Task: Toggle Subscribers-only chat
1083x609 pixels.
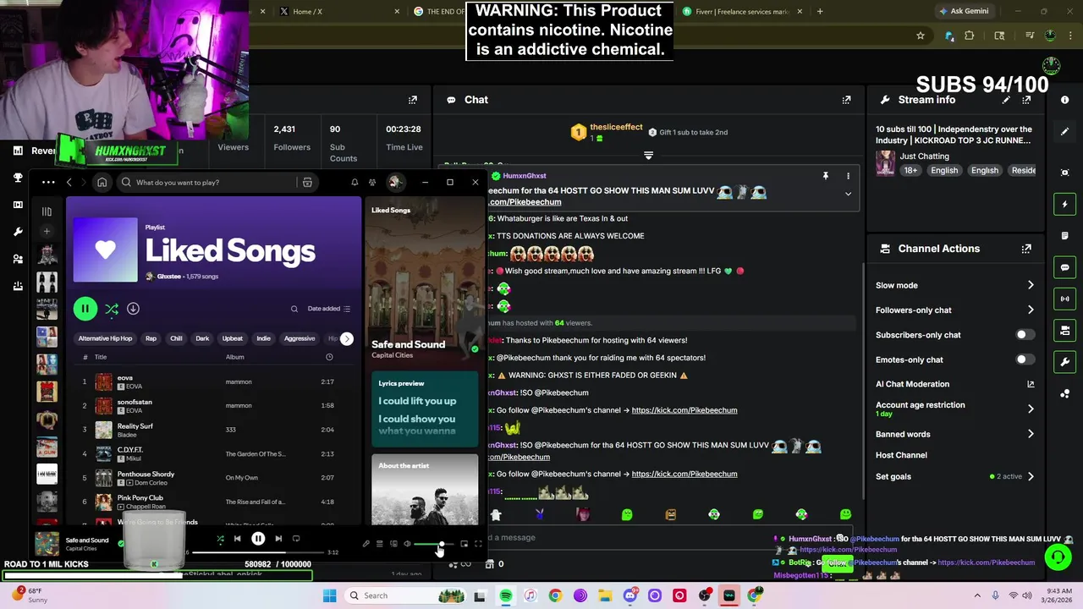Action: click(1024, 335)
